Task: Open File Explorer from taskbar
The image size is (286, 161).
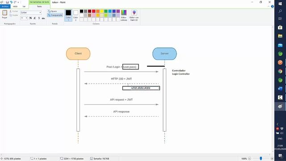Action: (x=280, y=36)
